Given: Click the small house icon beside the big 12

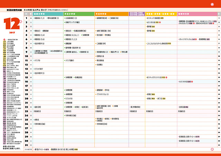Looking at the screenshot, I should (x=21, y=21).
